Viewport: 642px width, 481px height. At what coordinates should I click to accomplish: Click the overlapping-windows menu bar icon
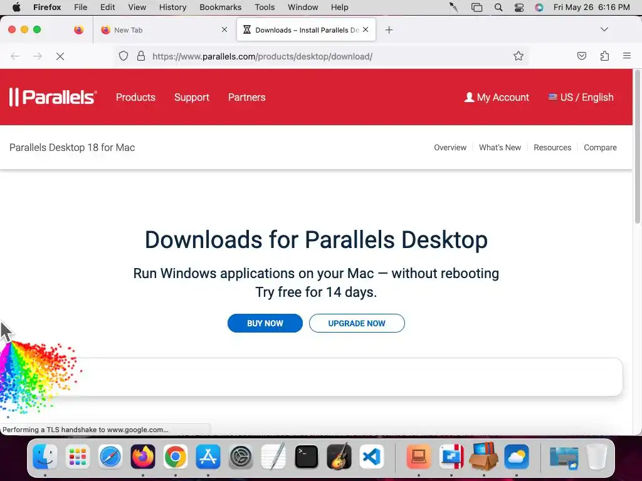click(476, 8)
